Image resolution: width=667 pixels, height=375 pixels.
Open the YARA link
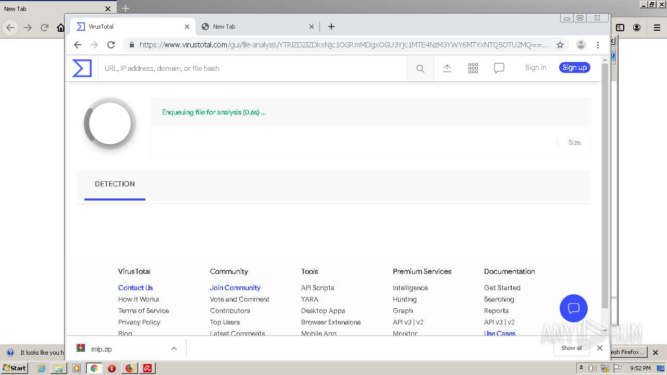coord(310,299)
